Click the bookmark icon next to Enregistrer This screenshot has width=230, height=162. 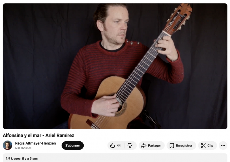tap(172, 145)
